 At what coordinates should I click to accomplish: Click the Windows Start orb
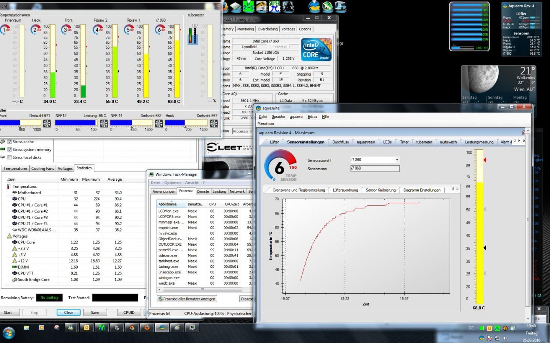coord(9,332)
